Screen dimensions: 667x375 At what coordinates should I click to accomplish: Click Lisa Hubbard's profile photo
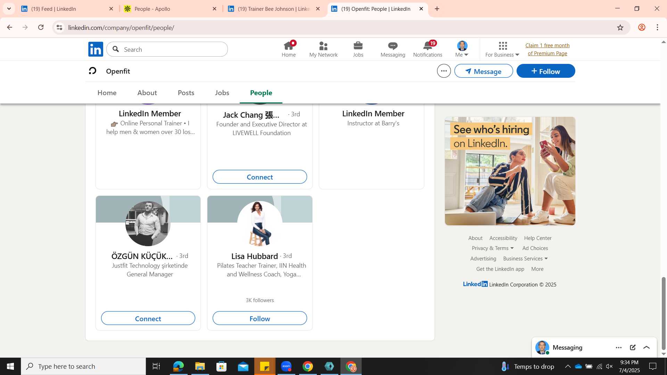click(x=260, y=224)
